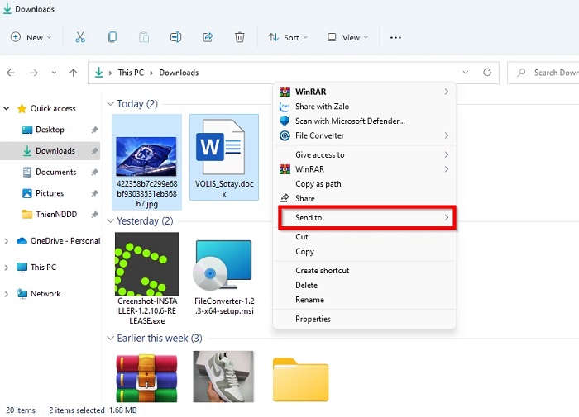The image size is (579, 417).
Task: Click Delete in the context menu
Action: (365, 286)
